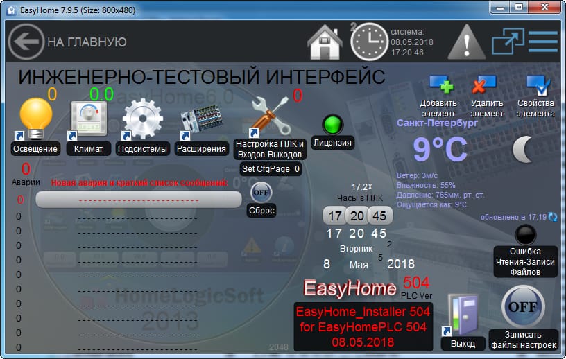Click the Санкт-Петербург city name

[437, 123]
